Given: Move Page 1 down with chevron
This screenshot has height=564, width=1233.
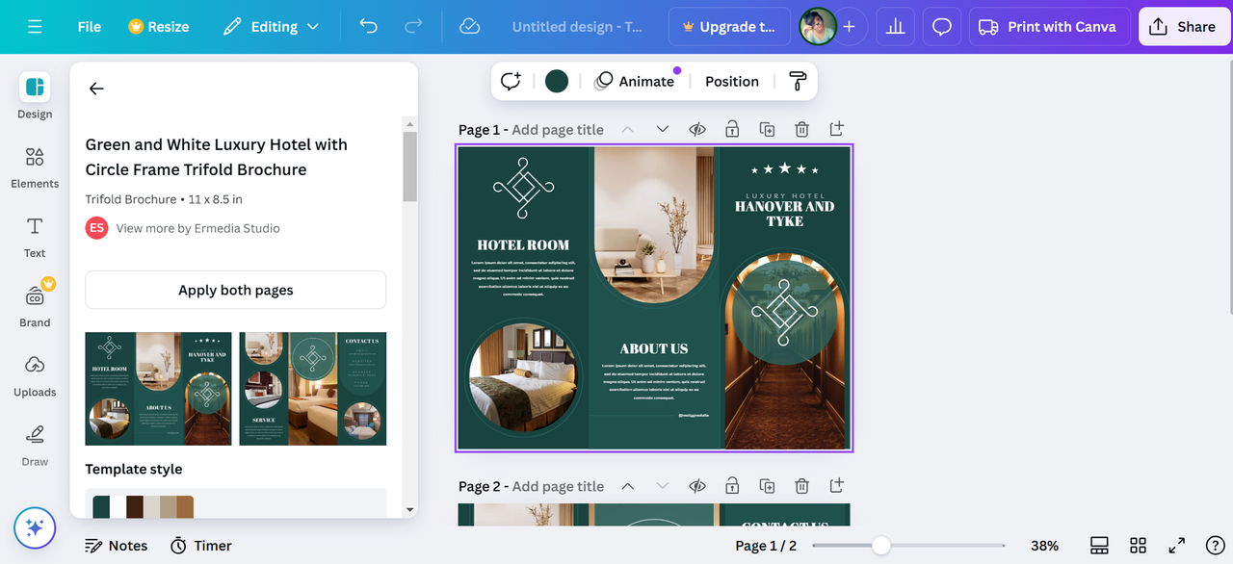Looking at the screenshot, I should tap(663, 129).
